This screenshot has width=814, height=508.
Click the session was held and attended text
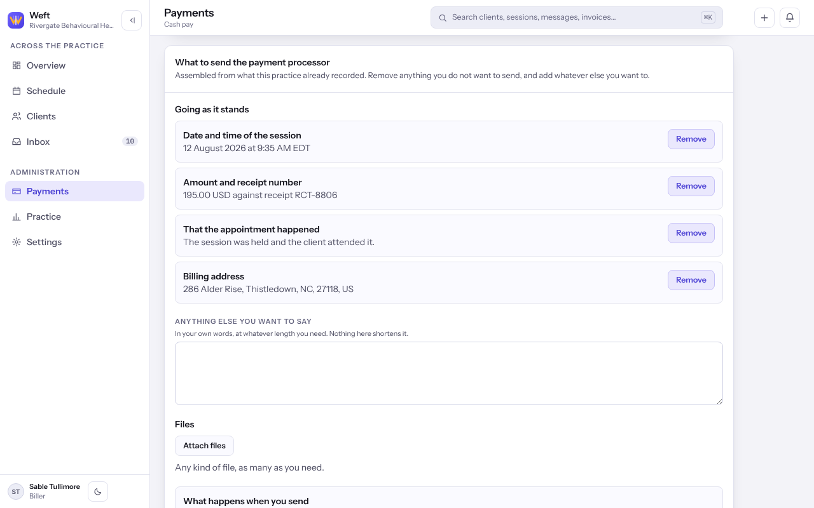coord(279,242)
